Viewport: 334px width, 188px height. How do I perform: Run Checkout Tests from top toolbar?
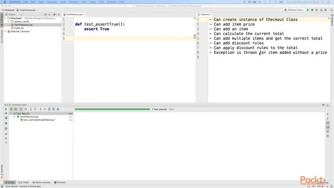308,10
